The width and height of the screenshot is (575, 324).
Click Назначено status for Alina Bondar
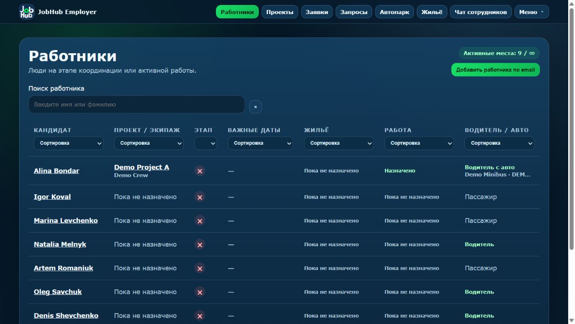point(400,171)
